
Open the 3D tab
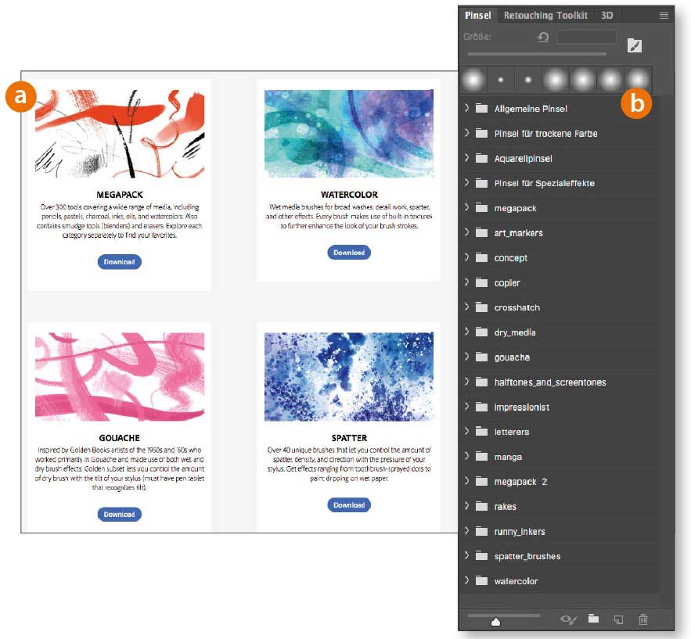point(606,16)
